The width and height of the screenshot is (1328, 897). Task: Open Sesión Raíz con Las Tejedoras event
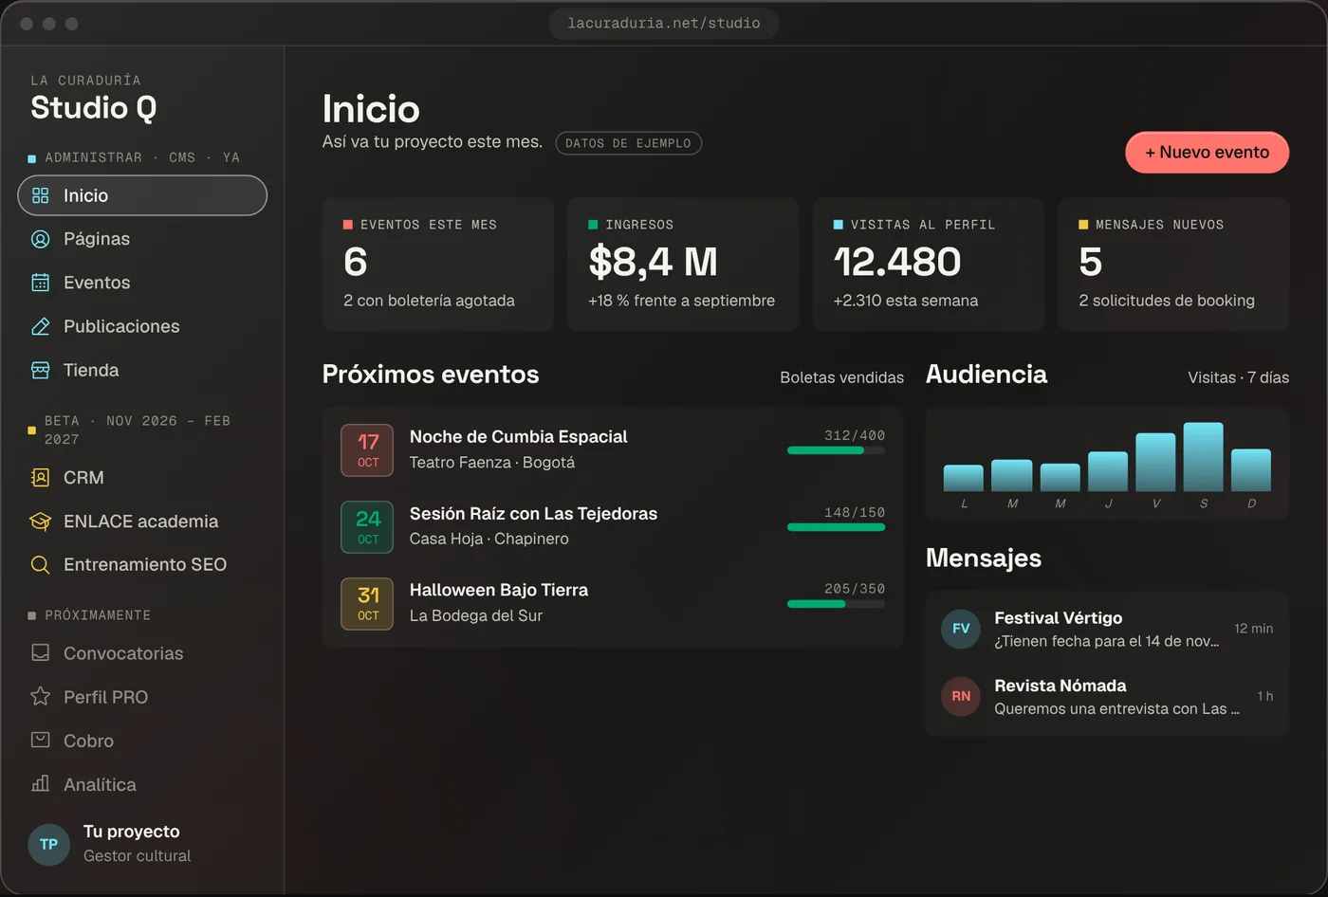(613, 526)
